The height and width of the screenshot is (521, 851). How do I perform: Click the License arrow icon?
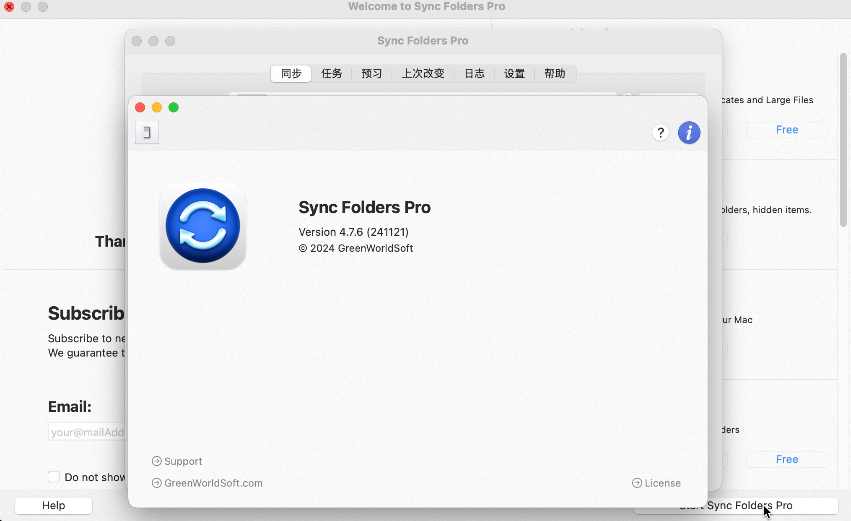click(x=637, y=483)
